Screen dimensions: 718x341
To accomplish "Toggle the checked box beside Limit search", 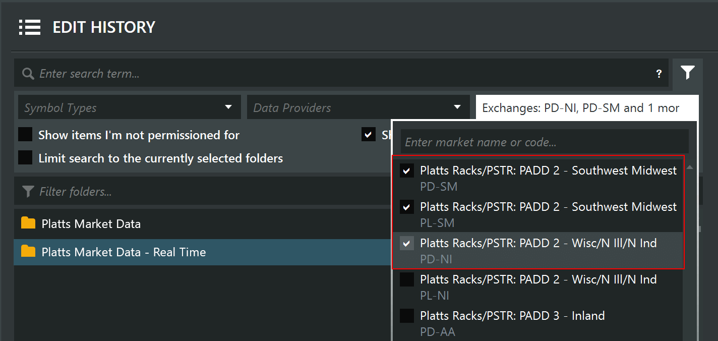I will pyautogui.click(x=369, y=135).
